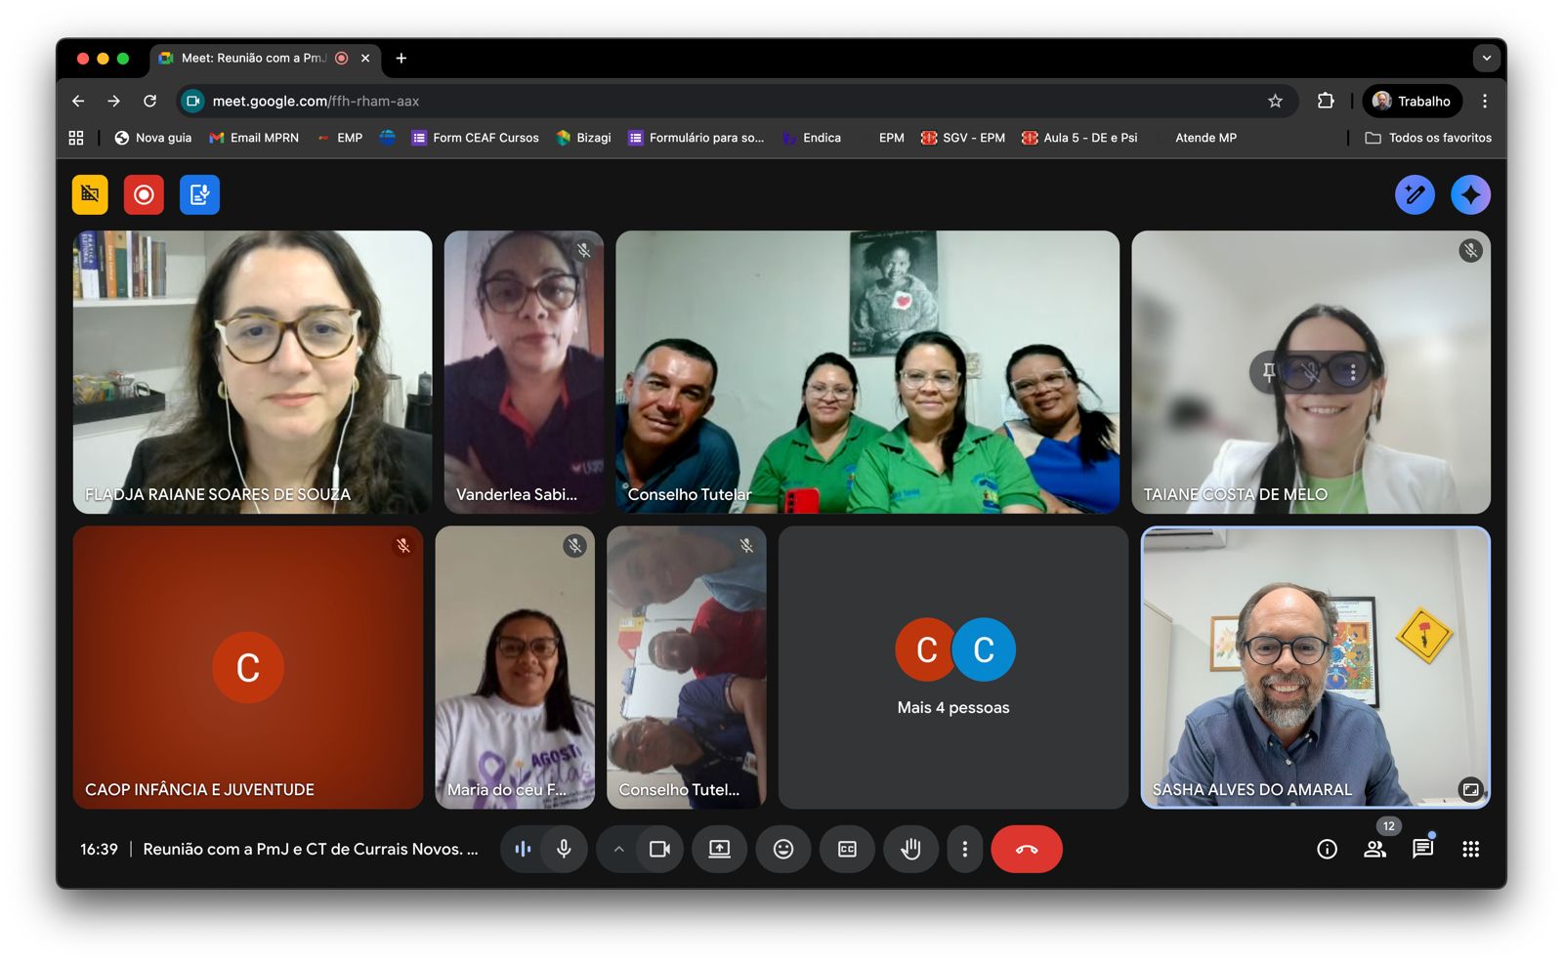The height and width of the screenshot is (963, 1563).
Task: Open meeting details info icon
Action: click(x=1327, y=849)
